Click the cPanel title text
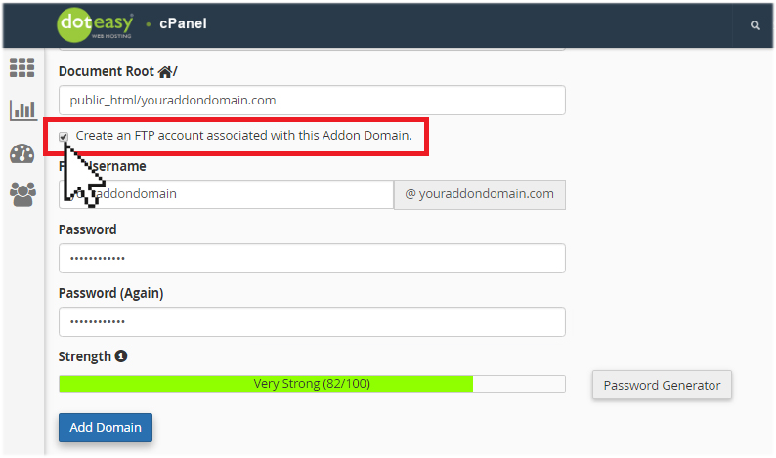 pyautogui.click(x=183, y=23)
